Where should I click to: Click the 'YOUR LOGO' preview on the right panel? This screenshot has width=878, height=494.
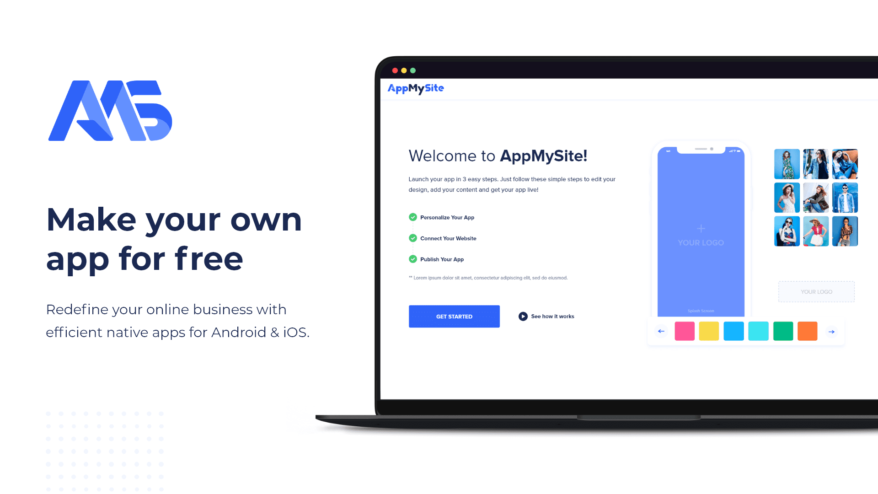tap(816, 292)
